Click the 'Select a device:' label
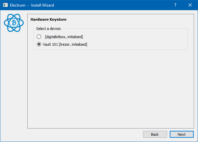Viewport: 198px width, 142px height. click(x=49, y=29)
